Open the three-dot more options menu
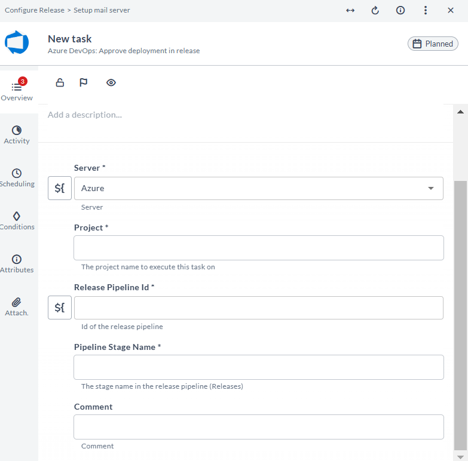The image size is (468, 461). coord(426,11)
